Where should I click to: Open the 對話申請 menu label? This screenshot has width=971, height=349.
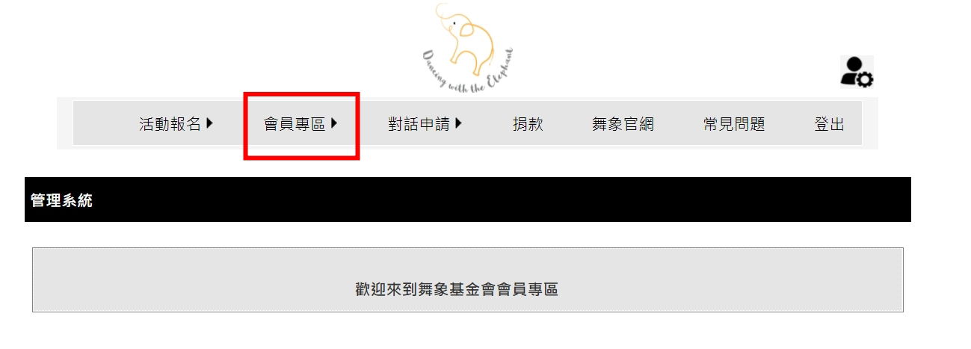pos(419,124)
